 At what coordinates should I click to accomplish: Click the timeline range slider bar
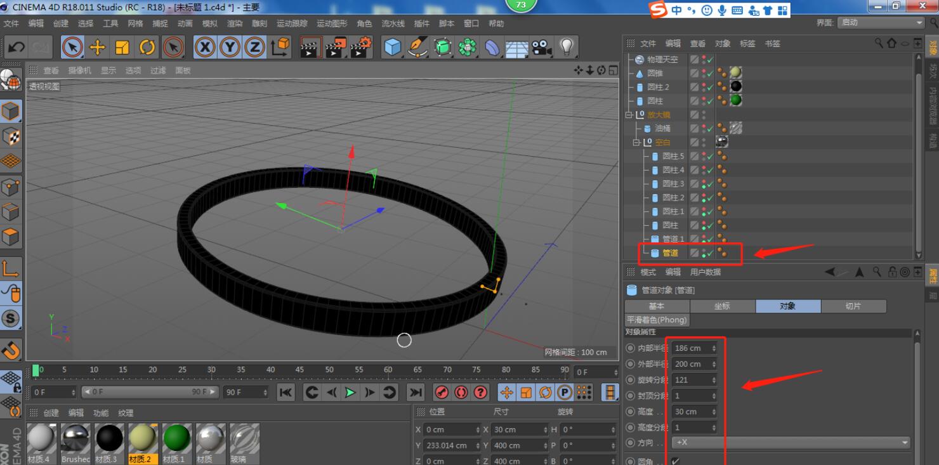(x=150, y=392)
